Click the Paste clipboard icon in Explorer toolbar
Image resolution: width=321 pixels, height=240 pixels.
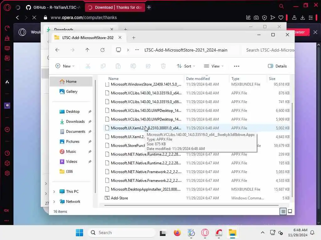point(118,66)
